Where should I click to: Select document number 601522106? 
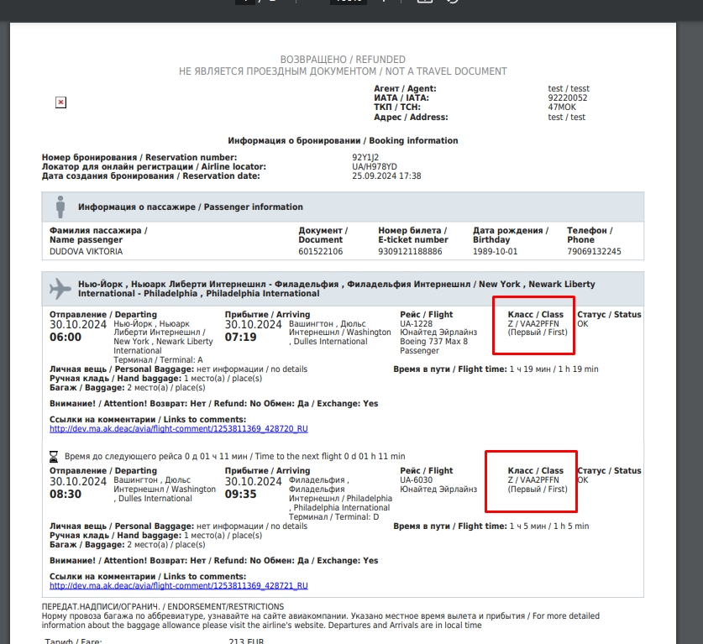click(x=321, y=251)
